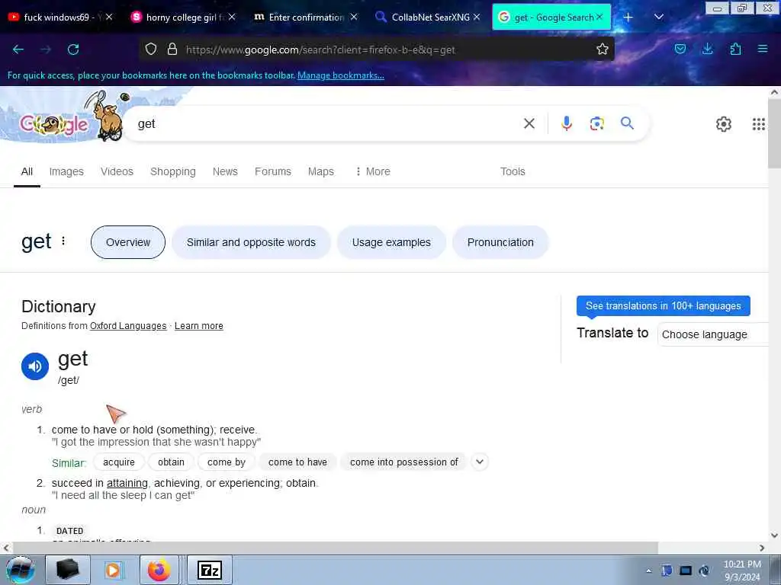List all tabs dropdown chevron
The width and height of the screenshot is (781, 585).
click(658, 18)
